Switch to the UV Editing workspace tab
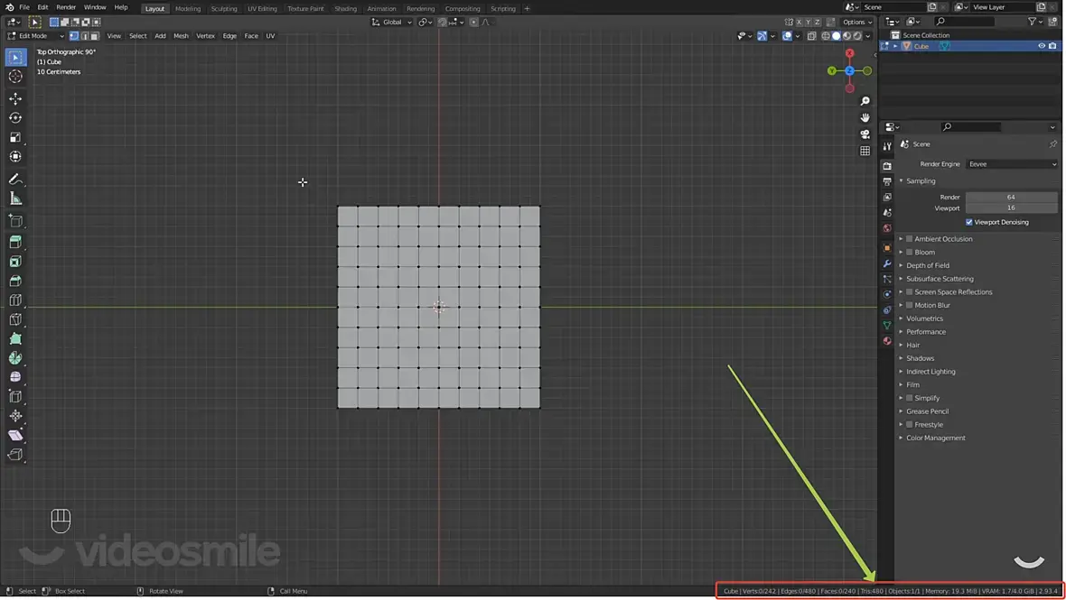Viewport: 1066px width, 600px height. click(x=262, y=9)
